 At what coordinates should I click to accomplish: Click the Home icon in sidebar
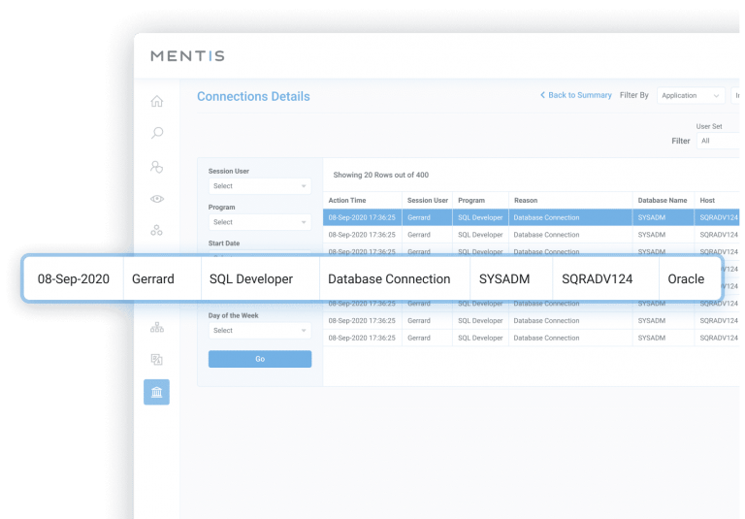click(x=156, y=102)
